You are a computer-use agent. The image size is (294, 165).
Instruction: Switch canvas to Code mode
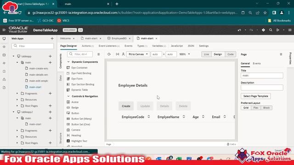tap(231, 54)
